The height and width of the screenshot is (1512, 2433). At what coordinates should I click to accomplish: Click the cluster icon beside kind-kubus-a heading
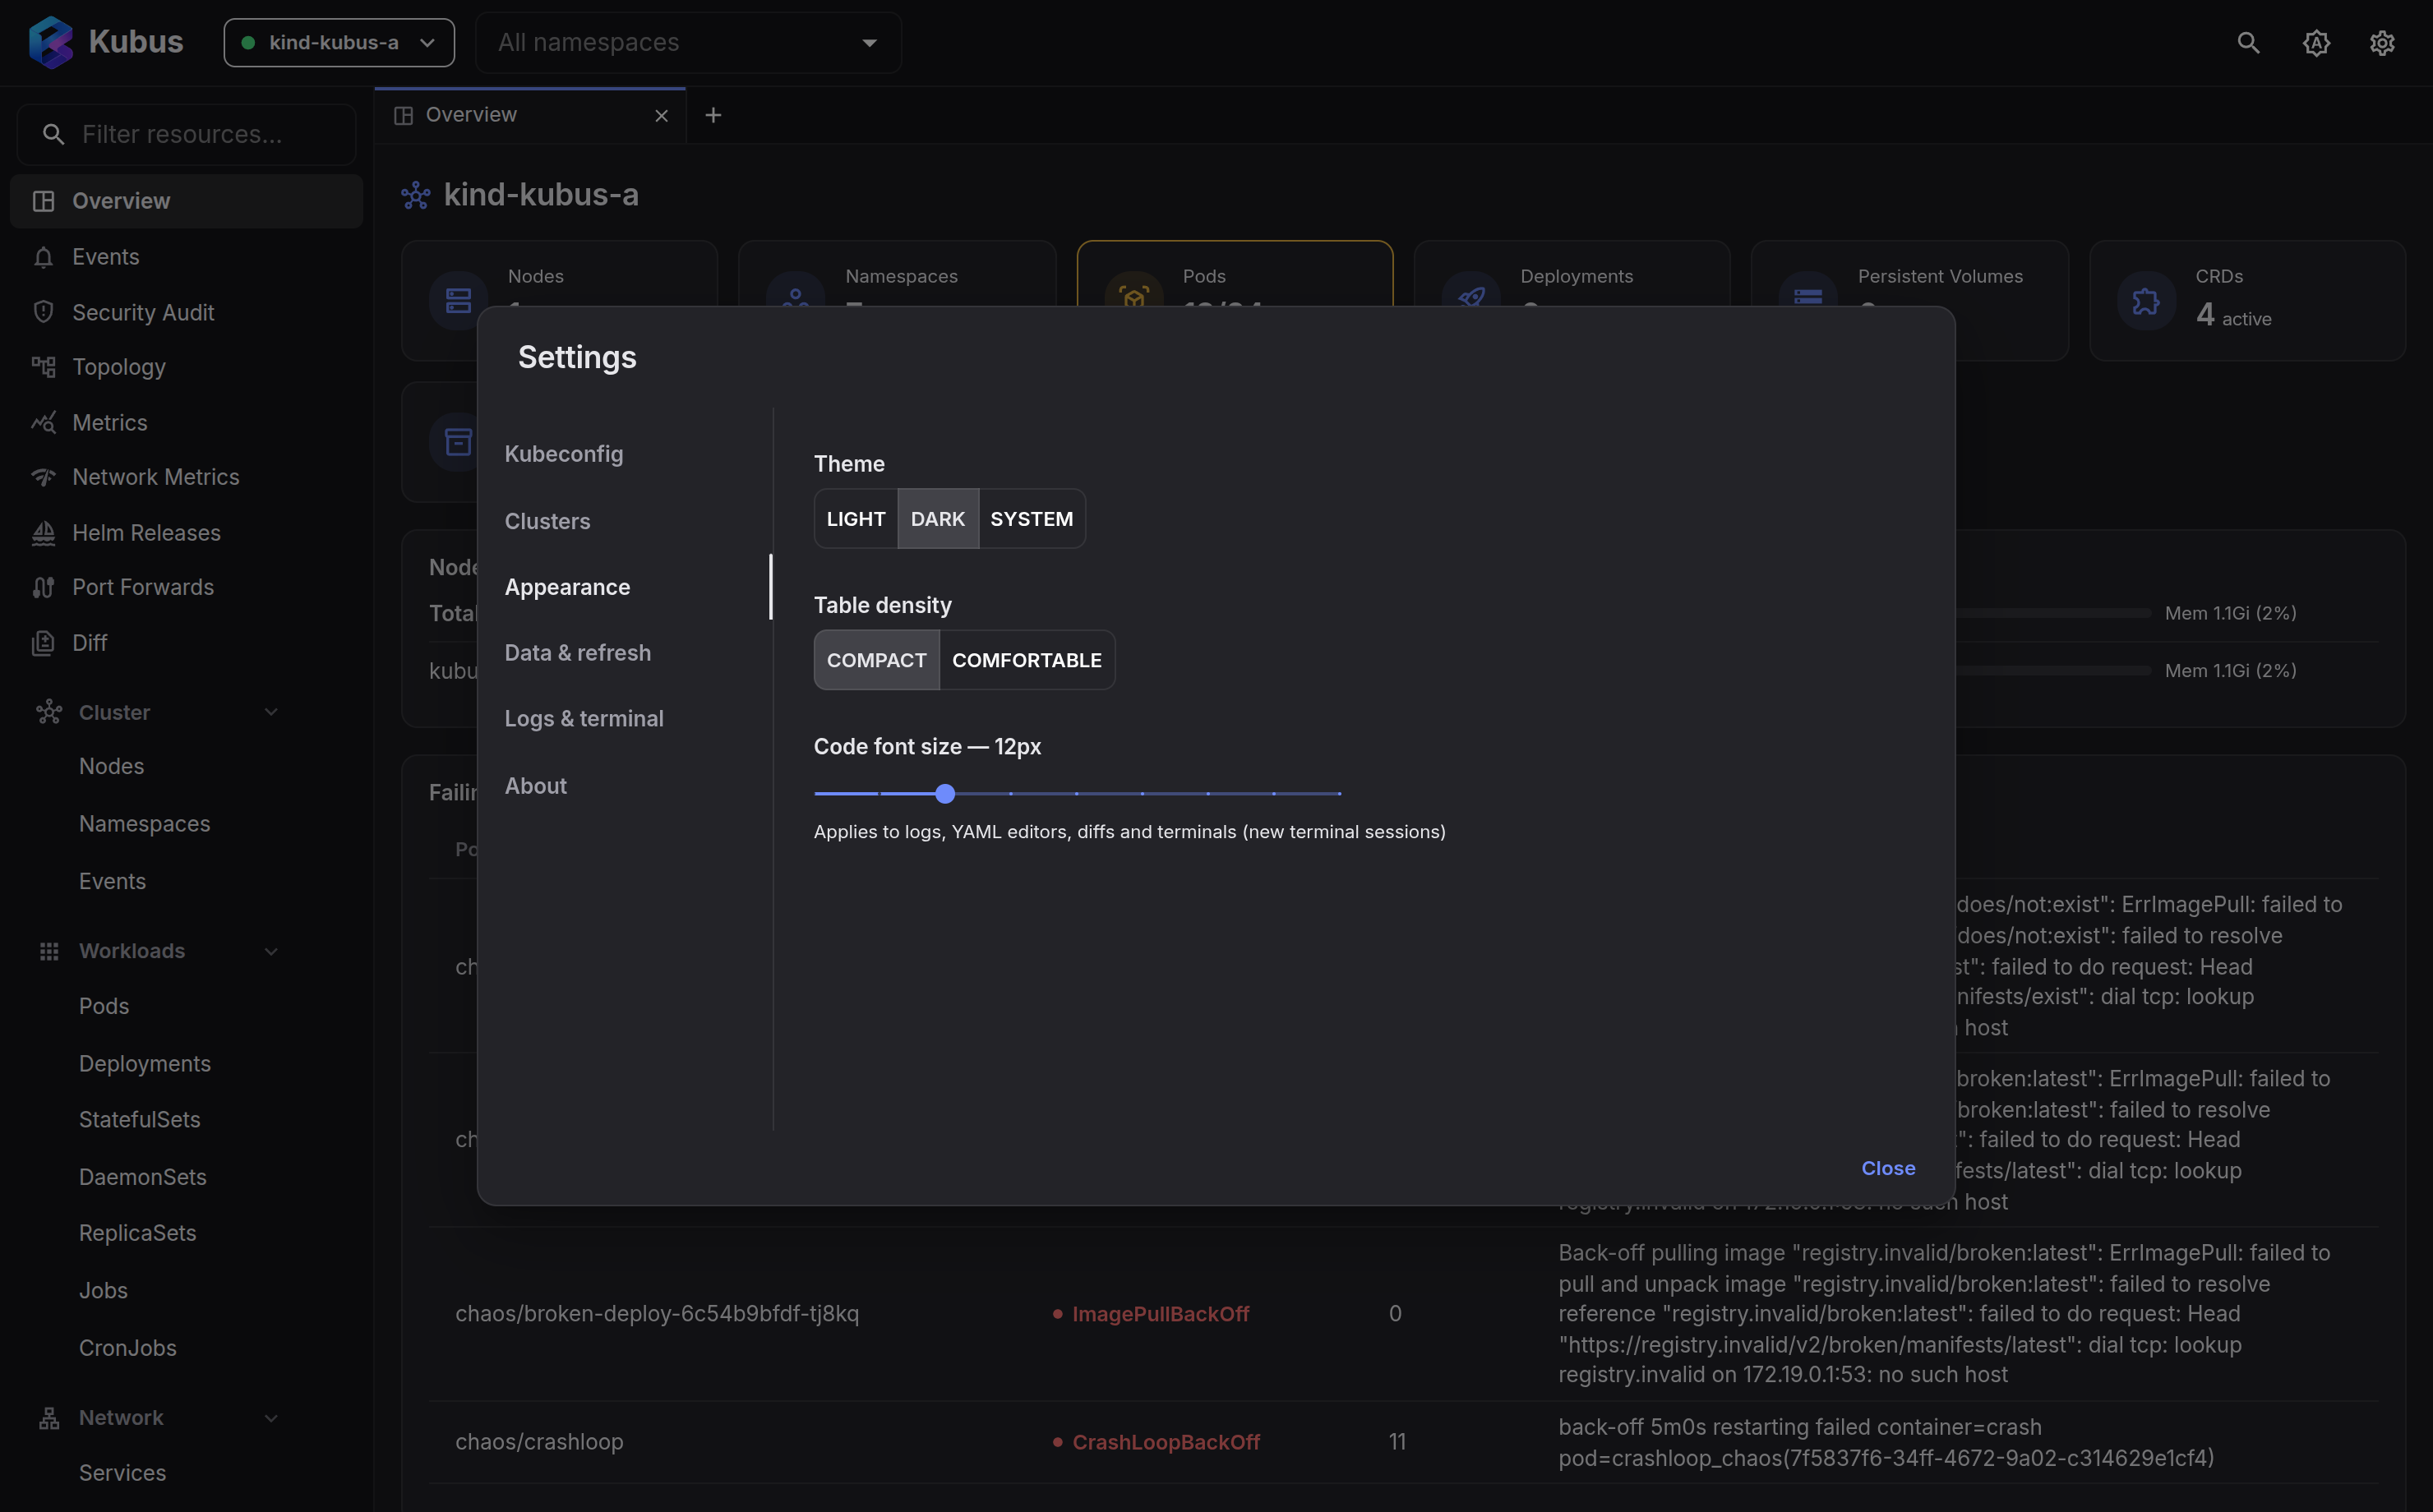pos(416,195)
